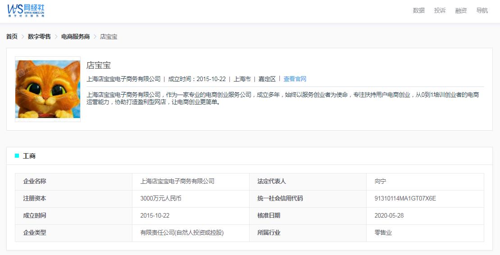Image resolution: width=500 pixels, height=255 pixels.
Task: Select 成立时间 label in table
Action: point(74,216)
